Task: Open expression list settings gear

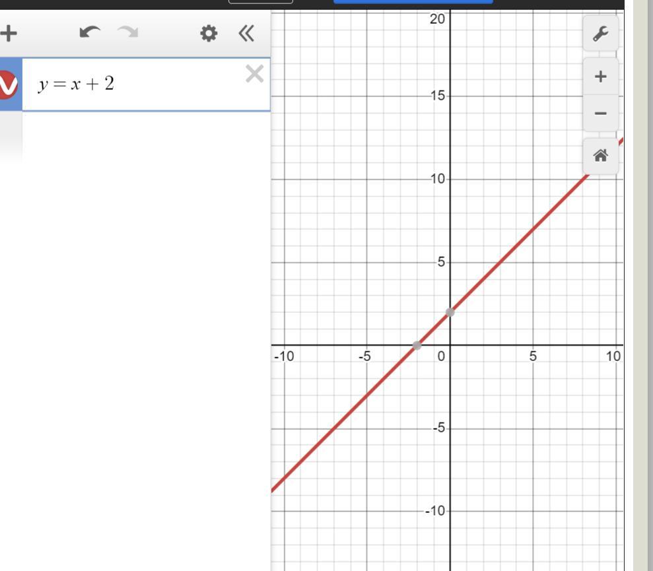Action: point(209,33)
